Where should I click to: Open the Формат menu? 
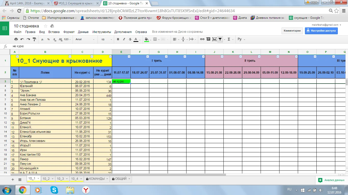[69, 32]
